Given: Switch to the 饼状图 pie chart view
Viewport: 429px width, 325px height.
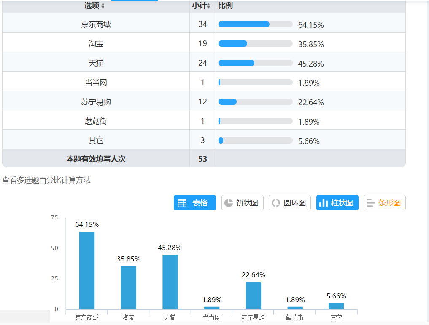Looking at the screenshot, I should (243, 202).
